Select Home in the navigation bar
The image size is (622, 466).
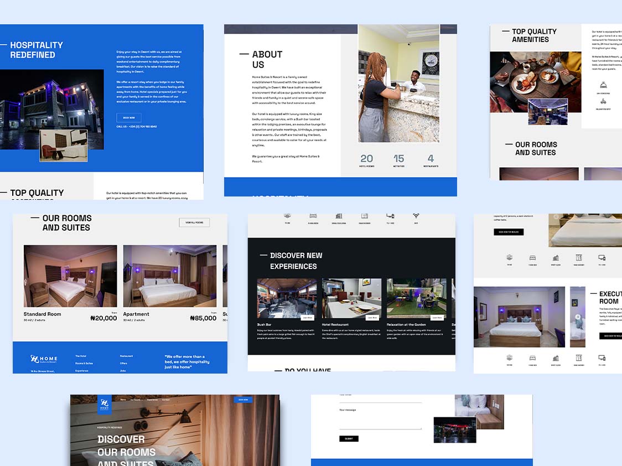click(x=122, y=400)
